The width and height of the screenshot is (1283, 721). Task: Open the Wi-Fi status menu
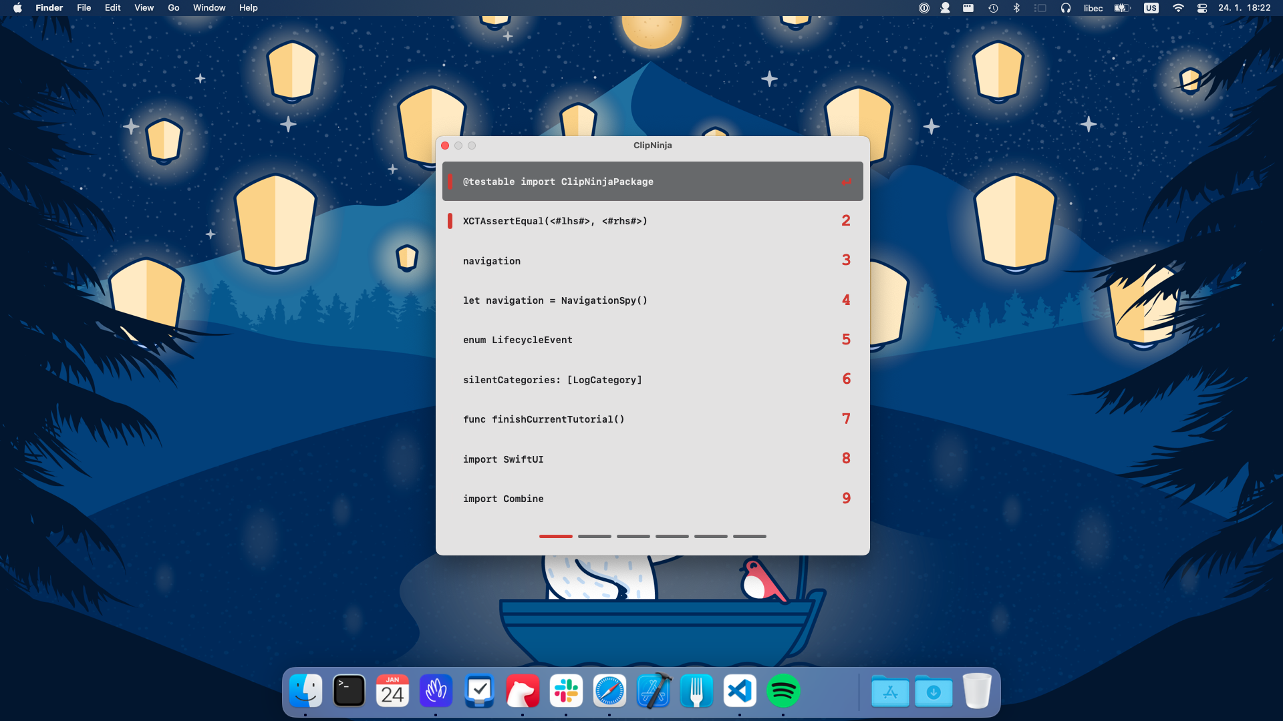[1178, 8]
